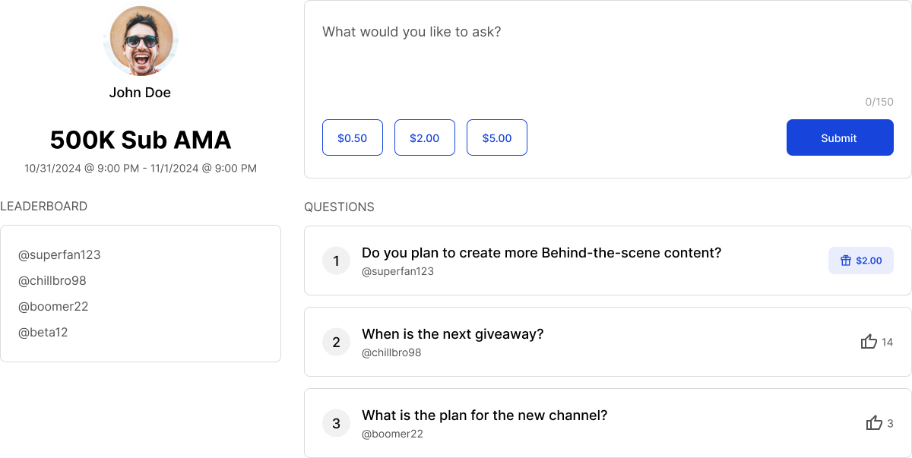Click the gift icon on $2.00 badge

coord(845,261)
